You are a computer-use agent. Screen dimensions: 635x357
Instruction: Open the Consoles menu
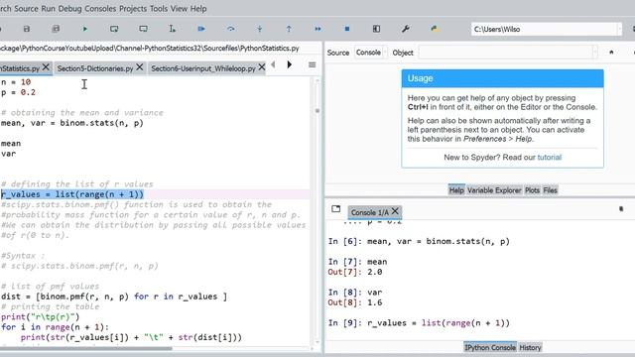pyautogui.click(x=100, y=9)
